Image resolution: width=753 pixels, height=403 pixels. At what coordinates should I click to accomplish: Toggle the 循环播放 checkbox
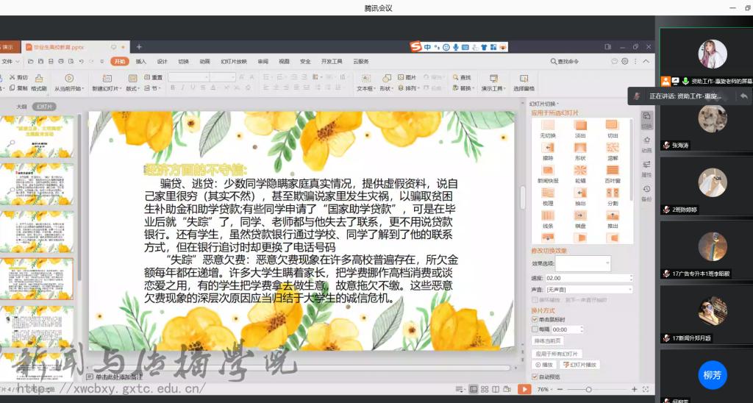tap(535, 300)
